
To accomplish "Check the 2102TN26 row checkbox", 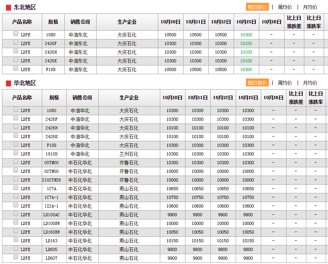I will [x=16, y=179].
